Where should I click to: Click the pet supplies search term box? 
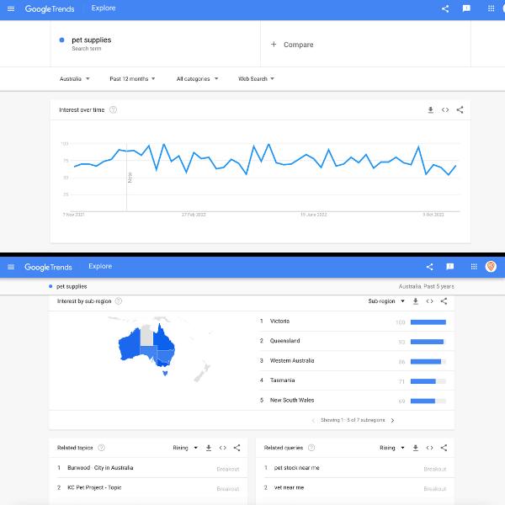pos(156,43)
